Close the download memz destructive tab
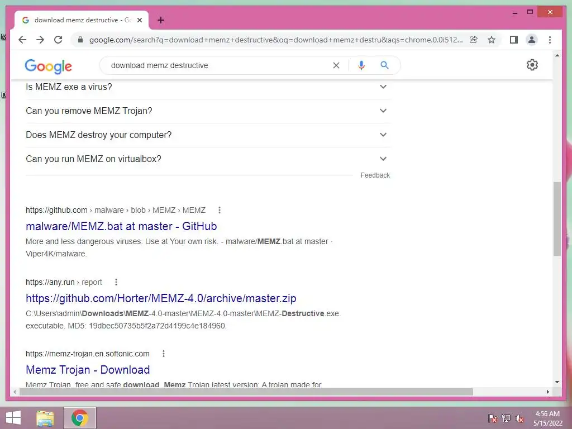The height and width of the screenshot is (429, 572). click(x=140, y=20)
